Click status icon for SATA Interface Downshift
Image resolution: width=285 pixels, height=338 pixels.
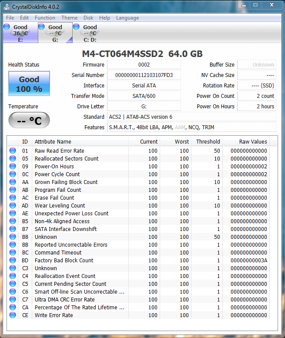[x=13, y=229]
